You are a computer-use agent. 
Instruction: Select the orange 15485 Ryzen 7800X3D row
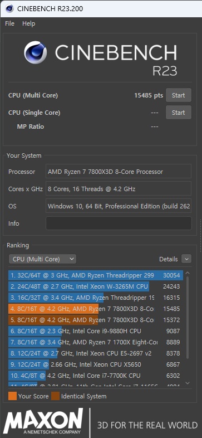click(x=96, y=309)
